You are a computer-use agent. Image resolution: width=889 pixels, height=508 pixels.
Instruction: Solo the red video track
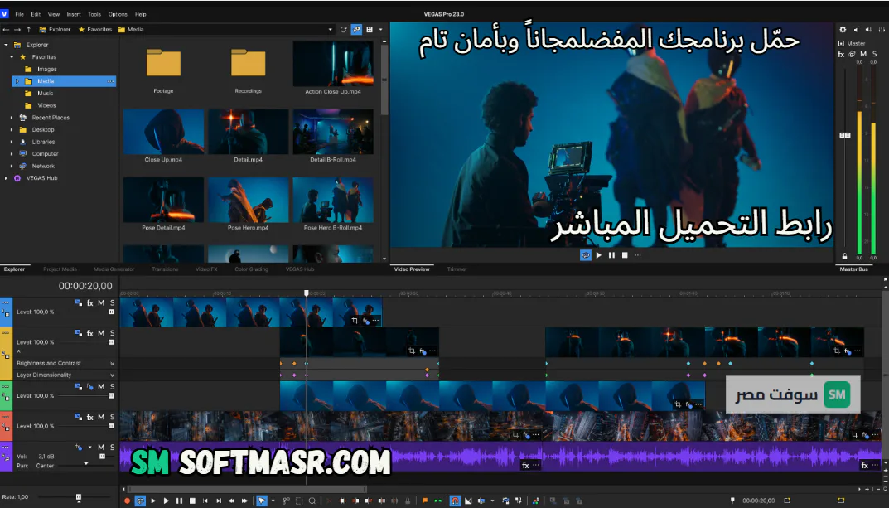[112, 417]
